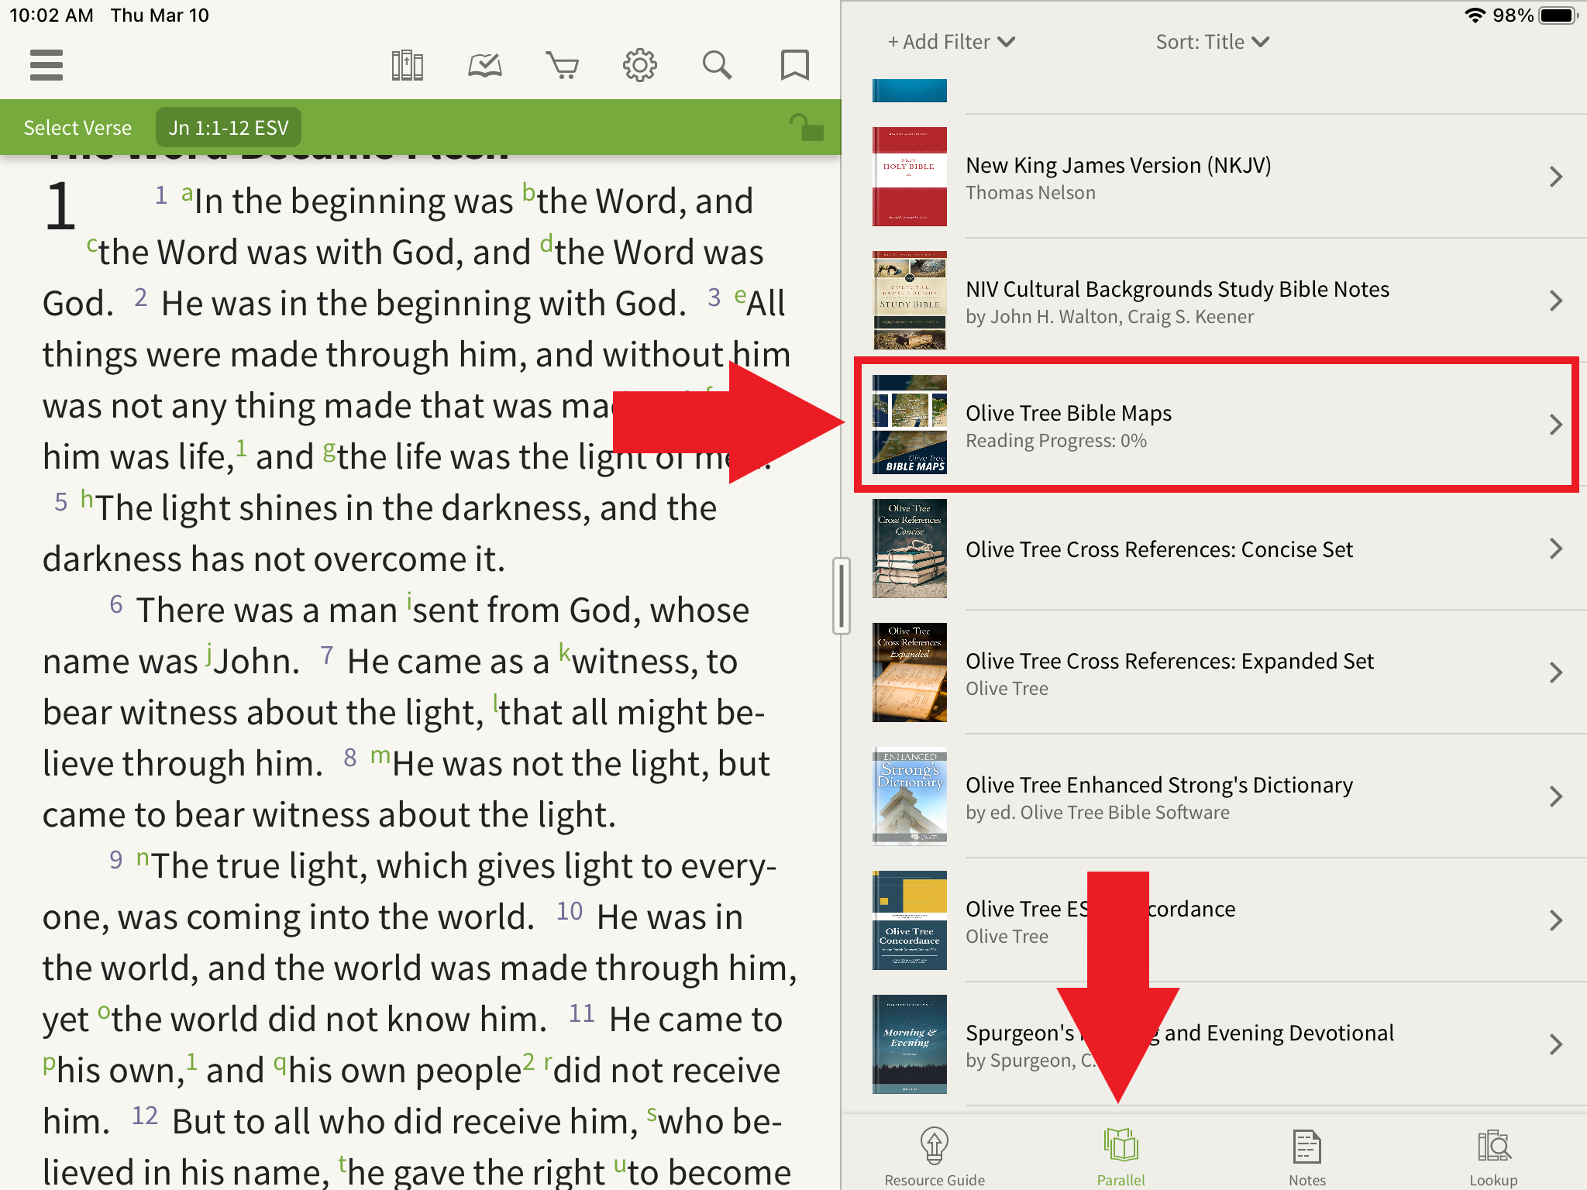Switch to the Lookup tab
Image resolution: width=1587 pixels, height=1190 pixels.
click(1493, 1156)
